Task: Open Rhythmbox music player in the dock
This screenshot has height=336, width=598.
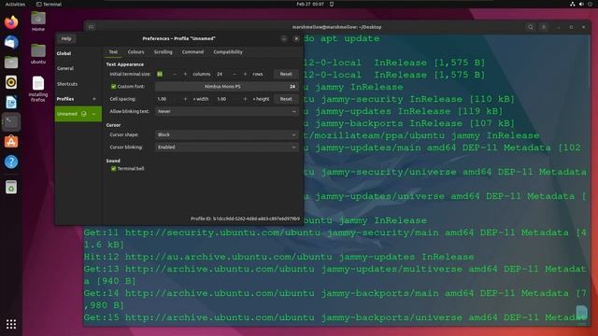Action: (x=11, y=82)
